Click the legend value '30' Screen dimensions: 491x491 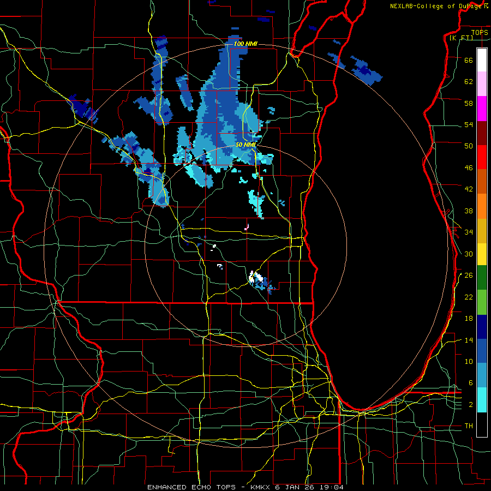click(x=469, y=254)
